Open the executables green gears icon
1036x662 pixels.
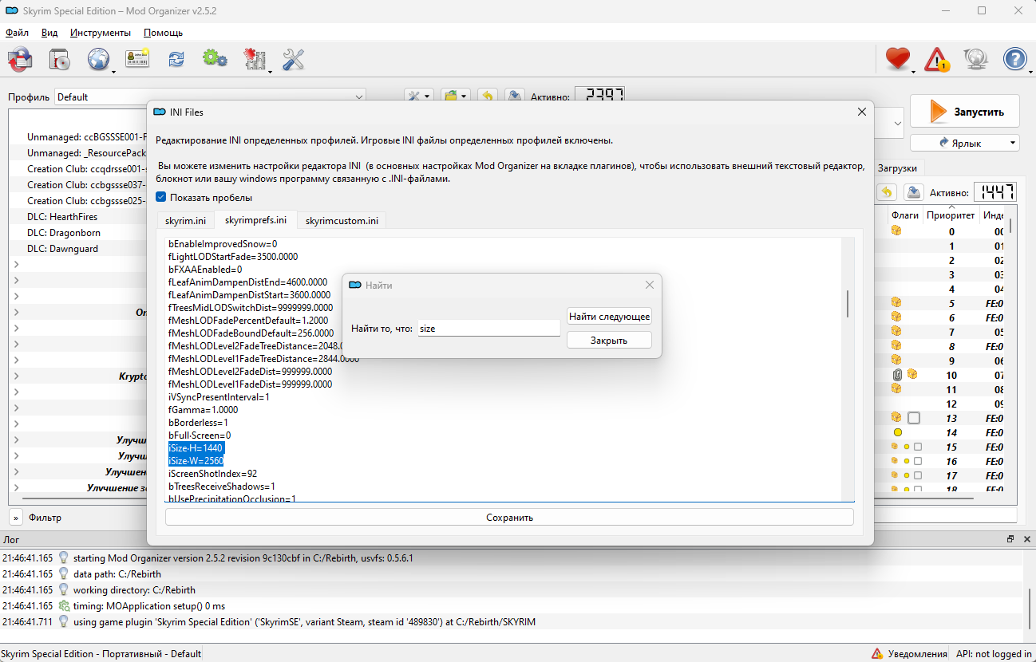click(x=215, y=58)
